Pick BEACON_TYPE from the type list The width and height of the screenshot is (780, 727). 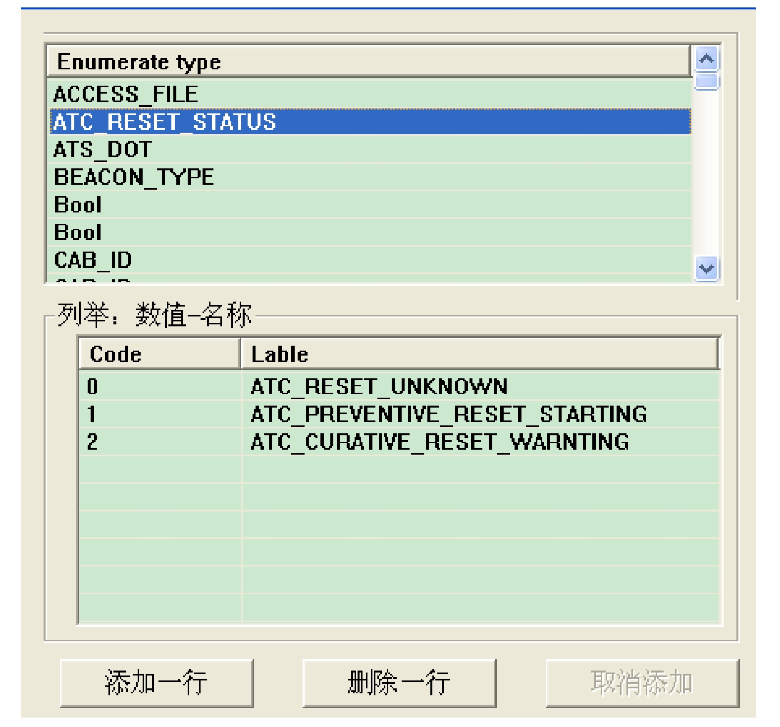pyautogui.click(x=134, y=177)
